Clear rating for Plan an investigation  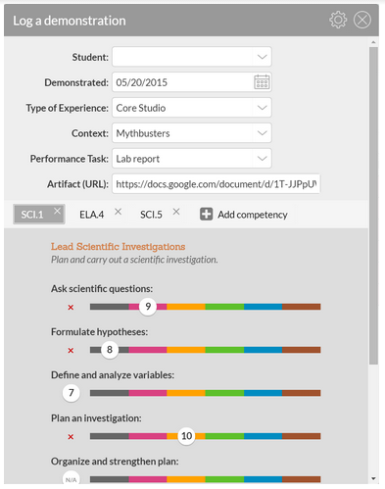71,437
